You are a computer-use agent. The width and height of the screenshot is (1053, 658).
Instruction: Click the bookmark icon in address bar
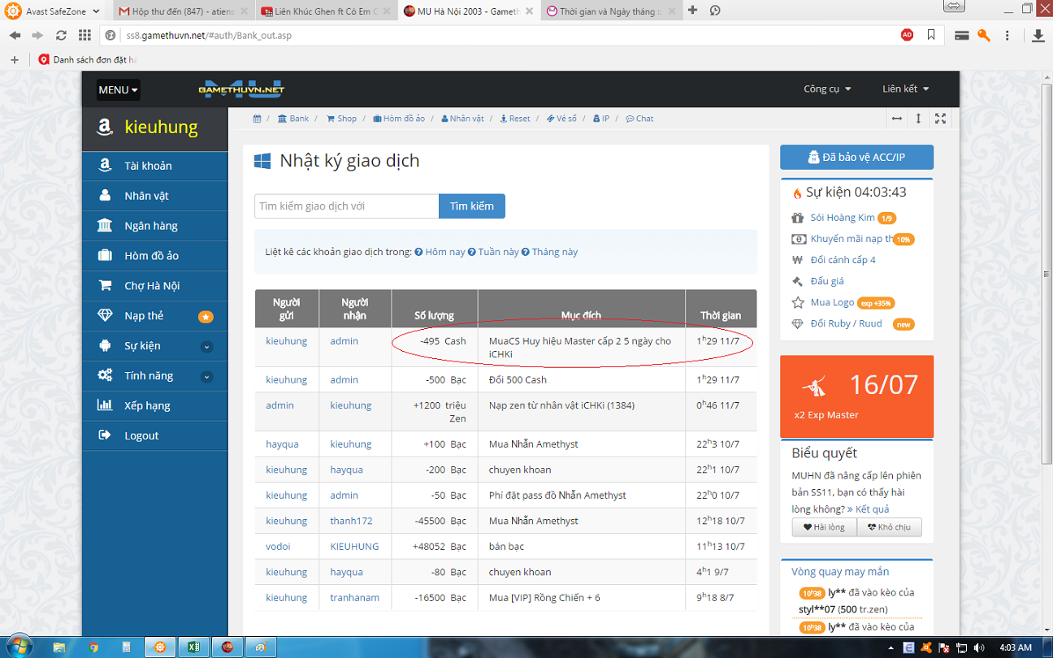[x=931, y=35]
